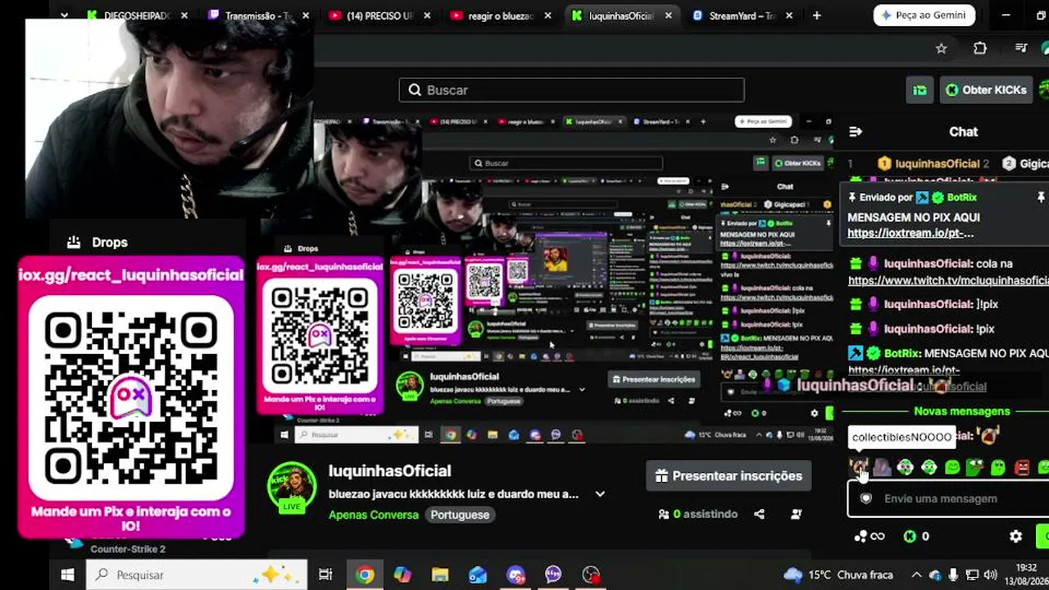Expand the stream title description
The width and height of the screenshot is (1049, 590).
pos(600,494)
